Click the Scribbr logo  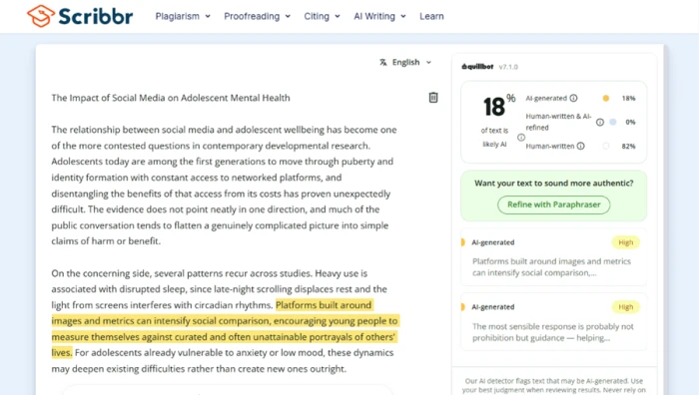80,16
